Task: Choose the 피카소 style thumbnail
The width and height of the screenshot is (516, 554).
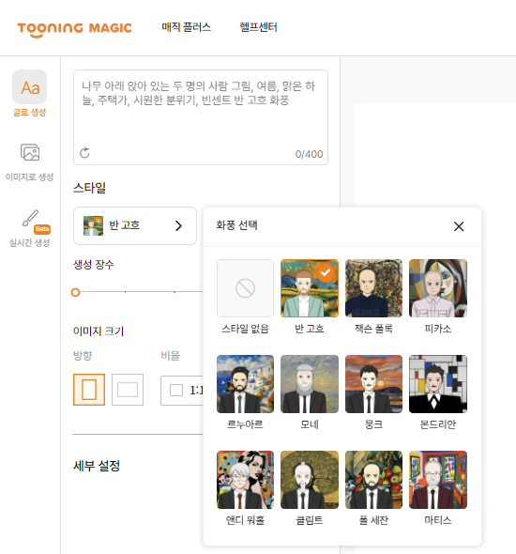Action: [438, 288]
